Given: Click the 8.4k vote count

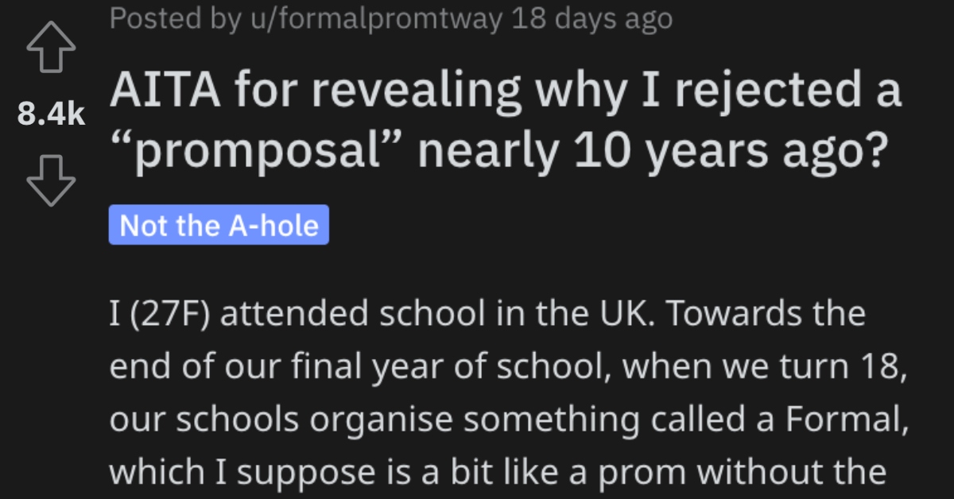Looking at the screenshot, I should click(51, 114).
